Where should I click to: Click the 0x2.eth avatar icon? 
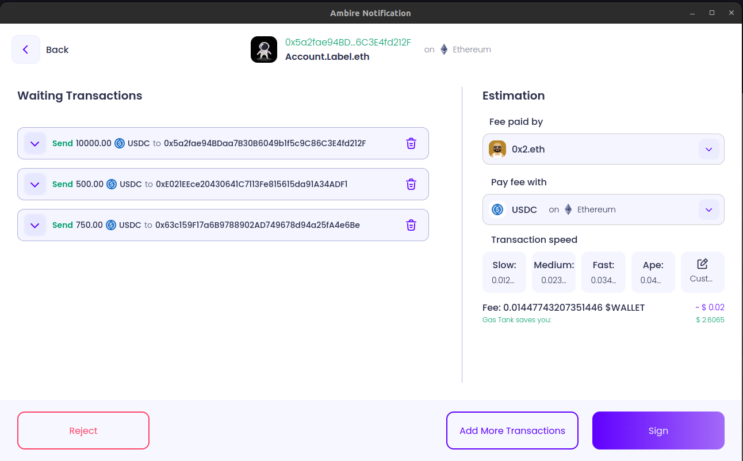point(497,149)
